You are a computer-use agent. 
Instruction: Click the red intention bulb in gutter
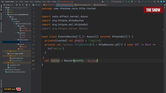click(43, 58)
